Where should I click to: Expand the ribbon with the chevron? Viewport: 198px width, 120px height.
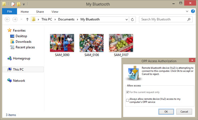[x=187, y=11]
